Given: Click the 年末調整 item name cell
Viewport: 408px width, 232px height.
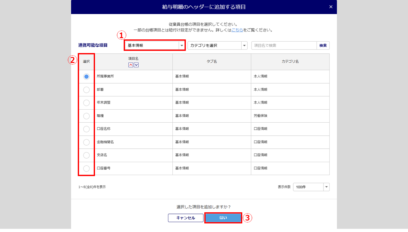Looking at the screenshot, I should pos(134,103).
